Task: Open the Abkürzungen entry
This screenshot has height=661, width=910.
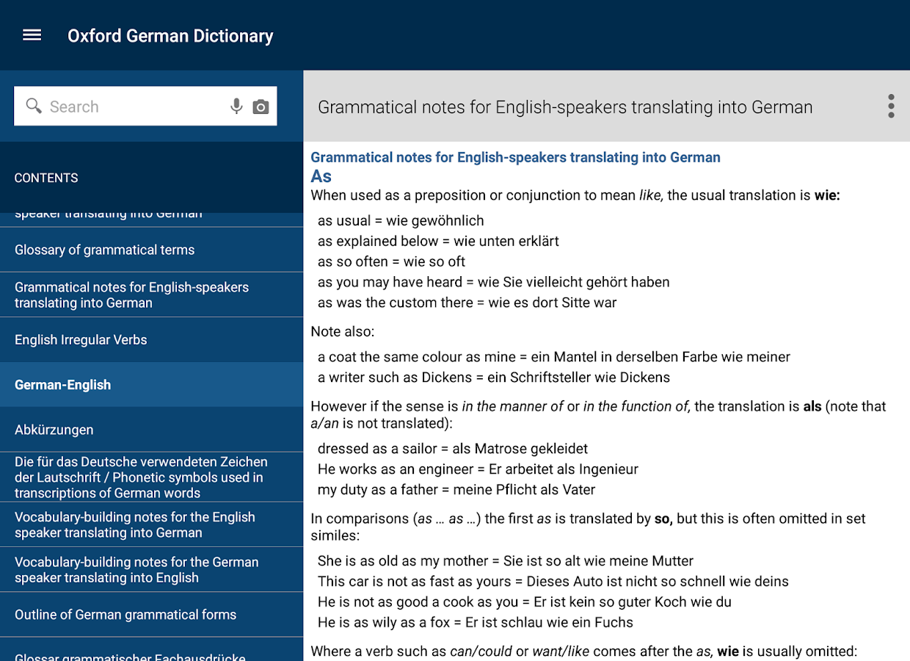Action: pos(151,430)
